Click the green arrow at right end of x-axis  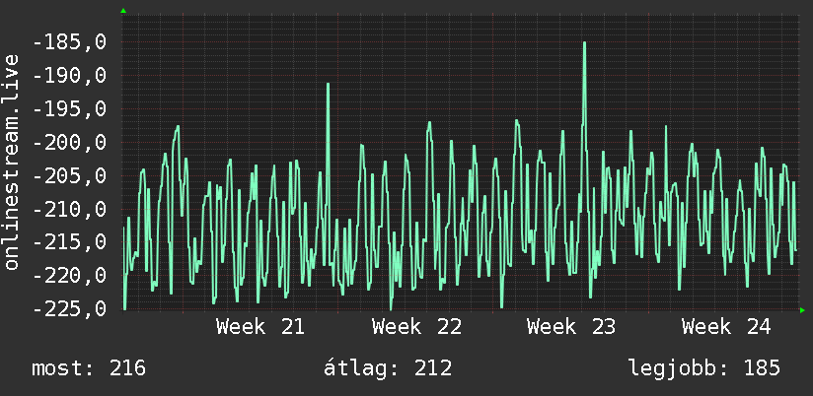pos(802,310)
